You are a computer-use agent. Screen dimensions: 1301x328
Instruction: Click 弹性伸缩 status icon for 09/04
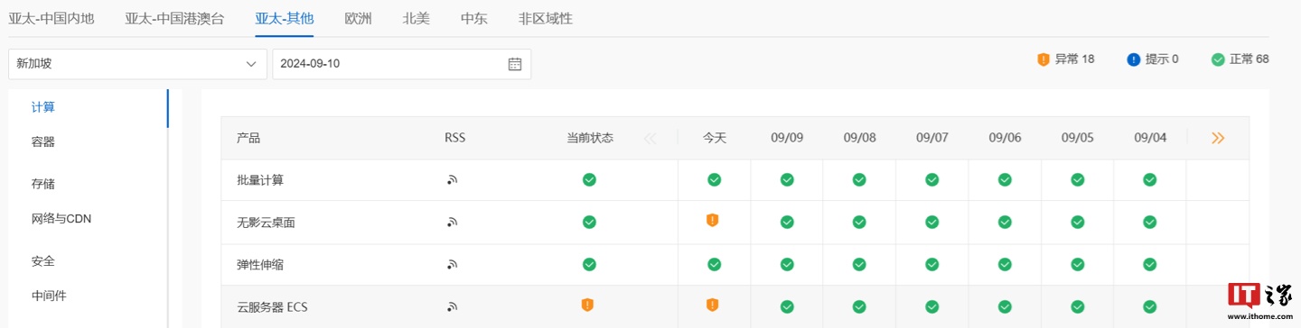(x=1150, y=264)
